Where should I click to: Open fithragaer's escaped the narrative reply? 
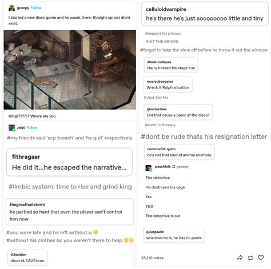(x=69, y=162)
